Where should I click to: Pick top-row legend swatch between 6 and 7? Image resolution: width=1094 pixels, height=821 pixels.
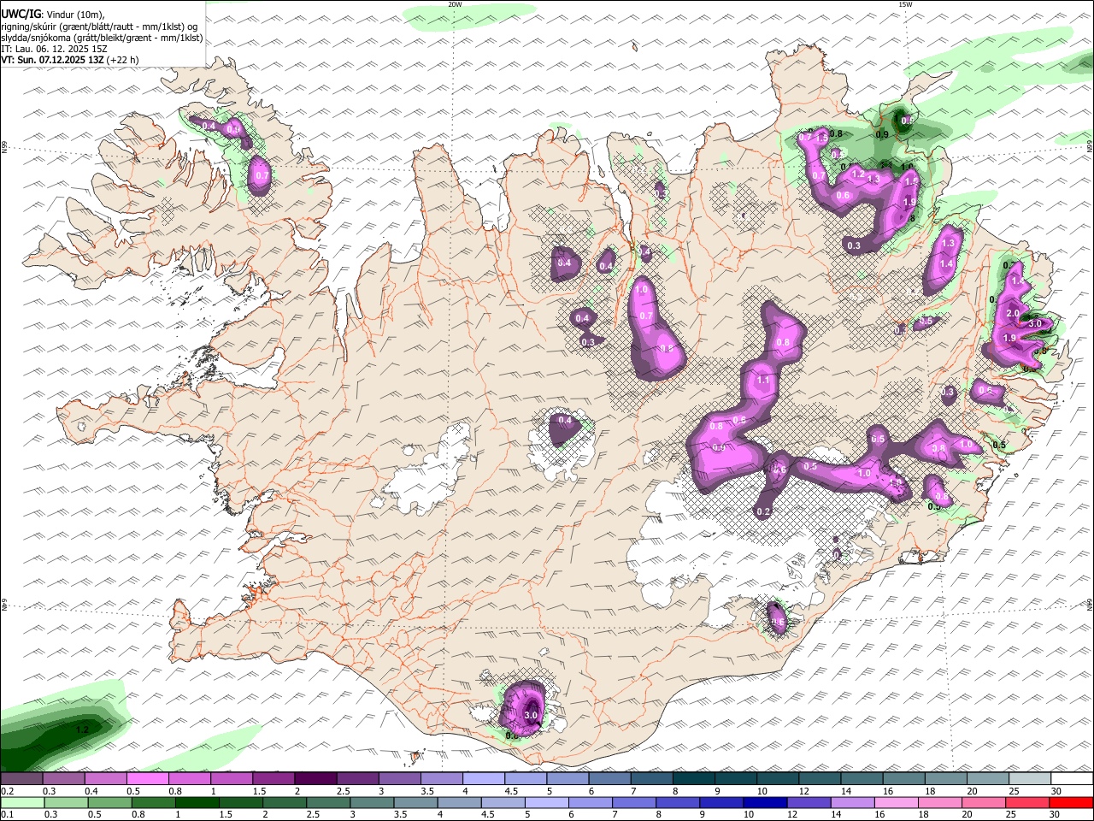[609, 779]
